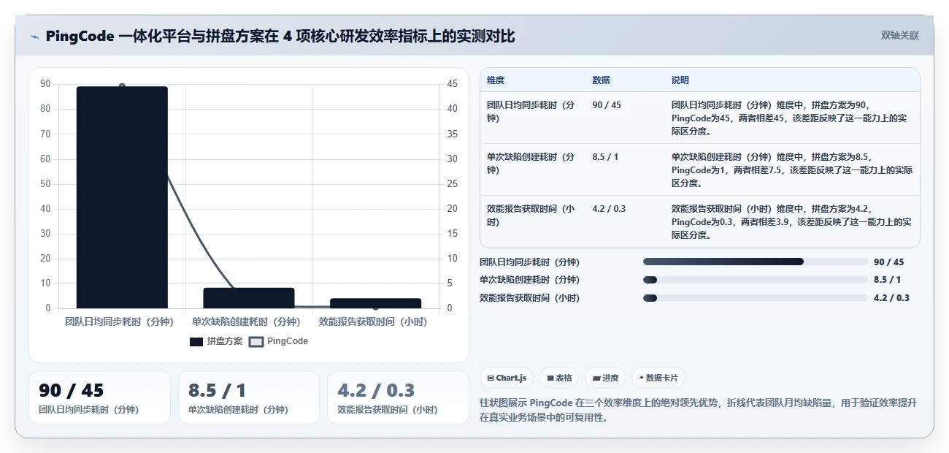Screen dimensions: 949x453
Task: Click progress row value 90 / 45 at right
Action: pos(888,262)
